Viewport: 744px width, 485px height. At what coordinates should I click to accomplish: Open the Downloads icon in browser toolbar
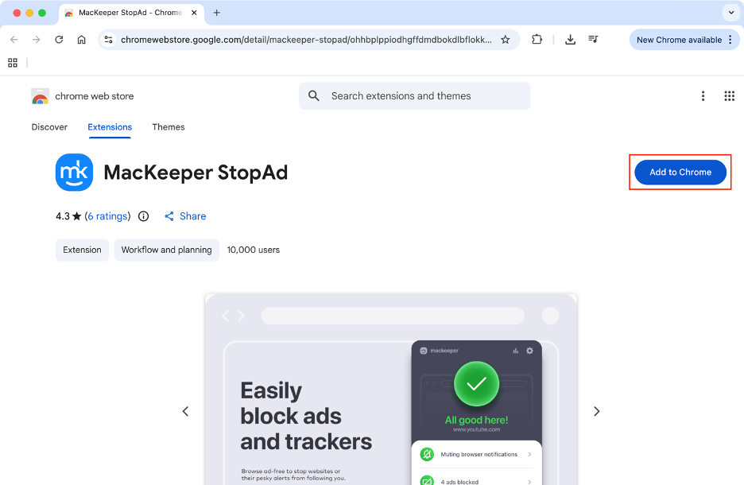570,38
